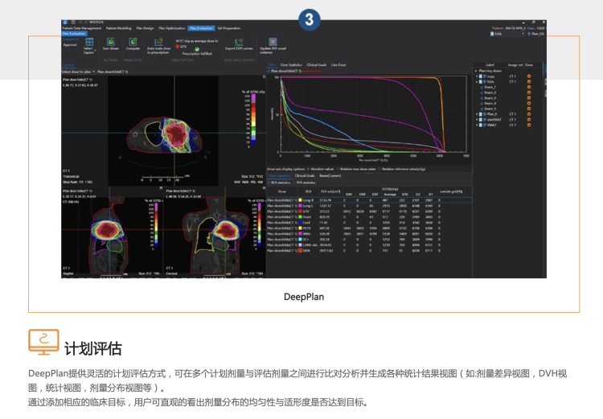Collapse the Planning doses tree node
The height and width of the screenshot is (419, 603).
pos(476,71)
